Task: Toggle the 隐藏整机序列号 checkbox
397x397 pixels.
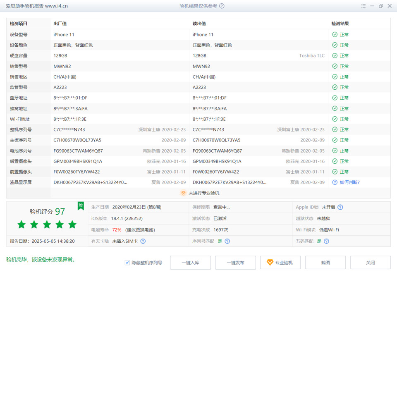Action: tap(127, 263)
